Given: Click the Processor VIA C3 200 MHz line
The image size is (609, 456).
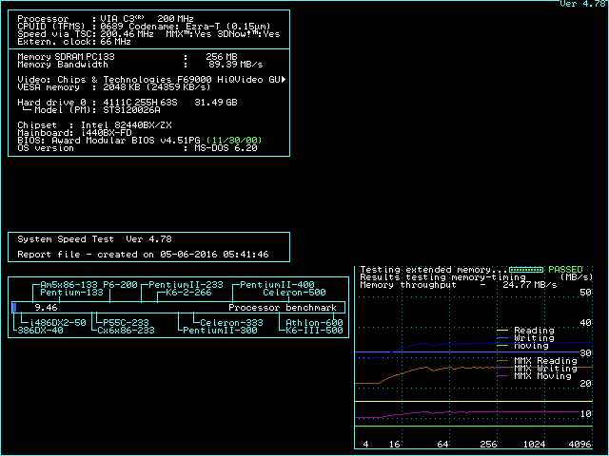Looking at the screenshot, I should click(106, 19).
